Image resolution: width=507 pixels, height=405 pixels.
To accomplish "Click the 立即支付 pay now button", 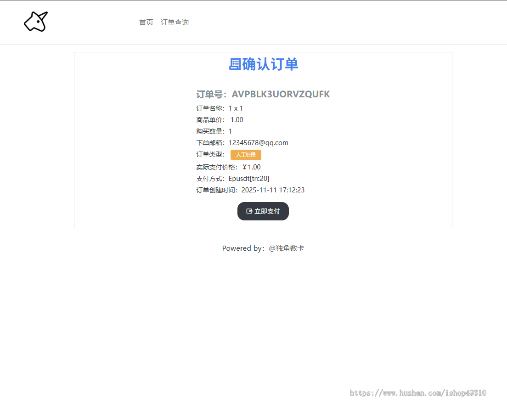I will tap(263, 211).
